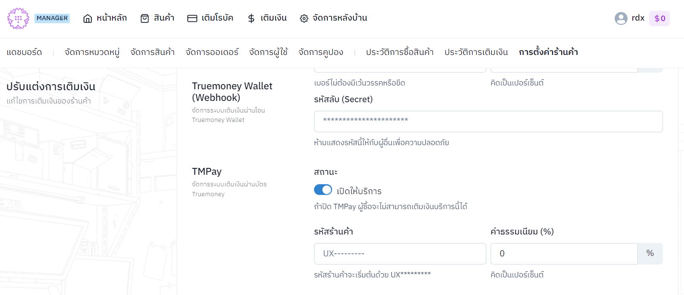This screenshot has width=684, height=295.
Task: View ประวัติการซื้อสินค้า history
Action: click(x=400, y=52)
